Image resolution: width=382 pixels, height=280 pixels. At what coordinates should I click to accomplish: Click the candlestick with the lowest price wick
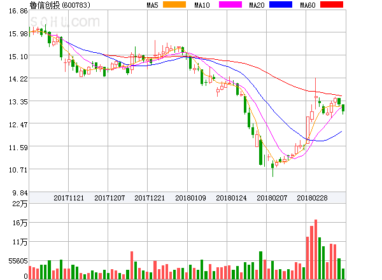coord(272,168)
